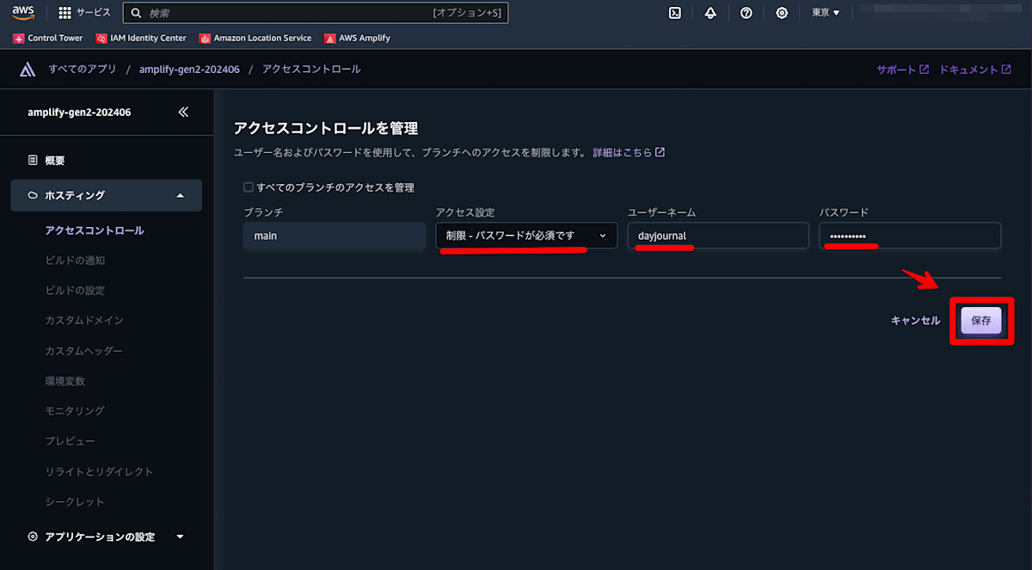Open 環境変数 page
The height and width of the screenshot is (570, 1032).
point(64,381)
